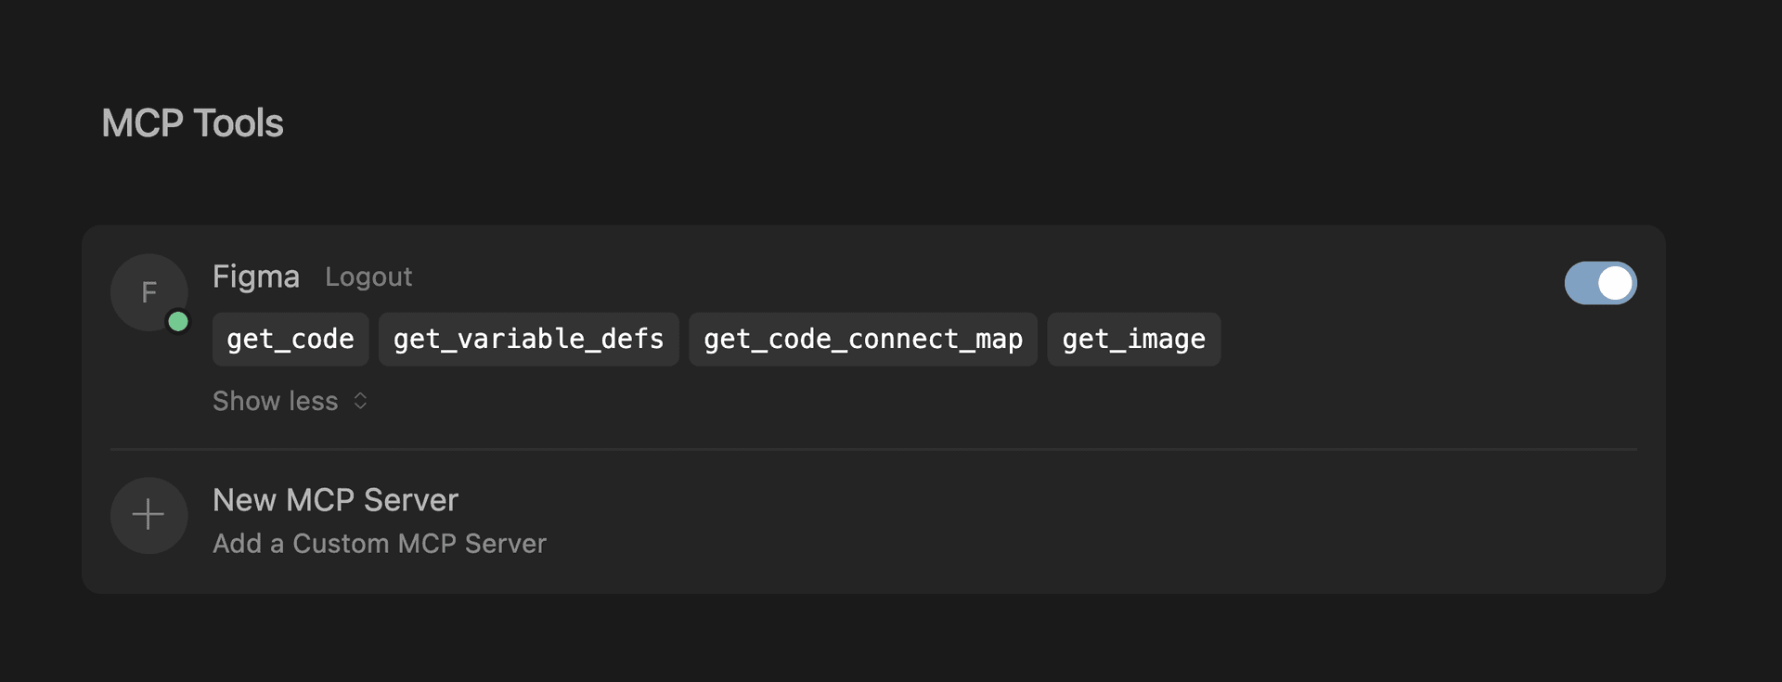
Task: Select the get_code_connect_map tool chip
Action: point(862,339)
